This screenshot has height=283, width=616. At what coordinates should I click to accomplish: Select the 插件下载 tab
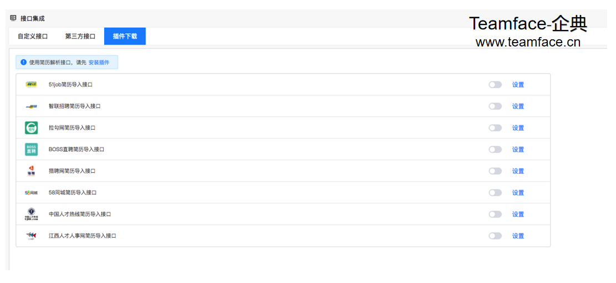[125, 36]
